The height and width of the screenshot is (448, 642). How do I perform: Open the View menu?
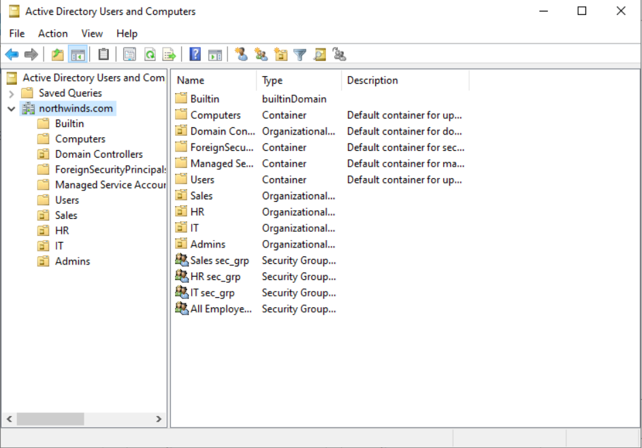tap(92, 33)
